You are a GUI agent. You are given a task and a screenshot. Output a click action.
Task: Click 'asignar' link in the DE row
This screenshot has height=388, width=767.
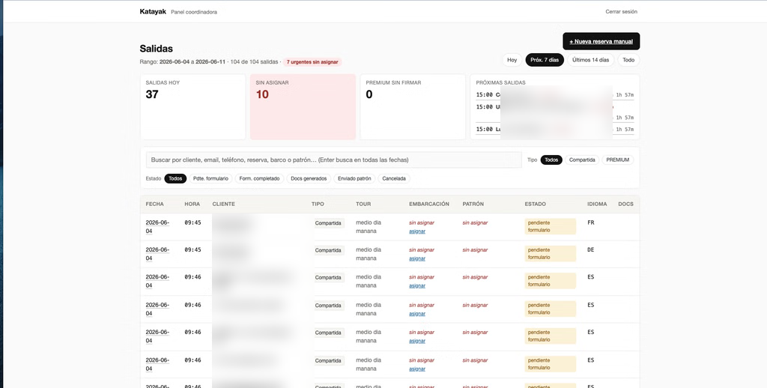click(417, 258)
